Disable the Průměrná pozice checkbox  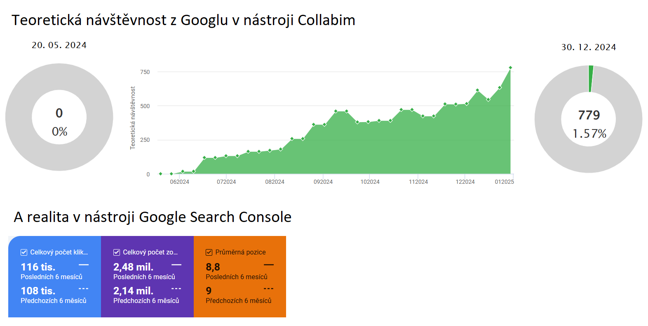click(209, 252)
